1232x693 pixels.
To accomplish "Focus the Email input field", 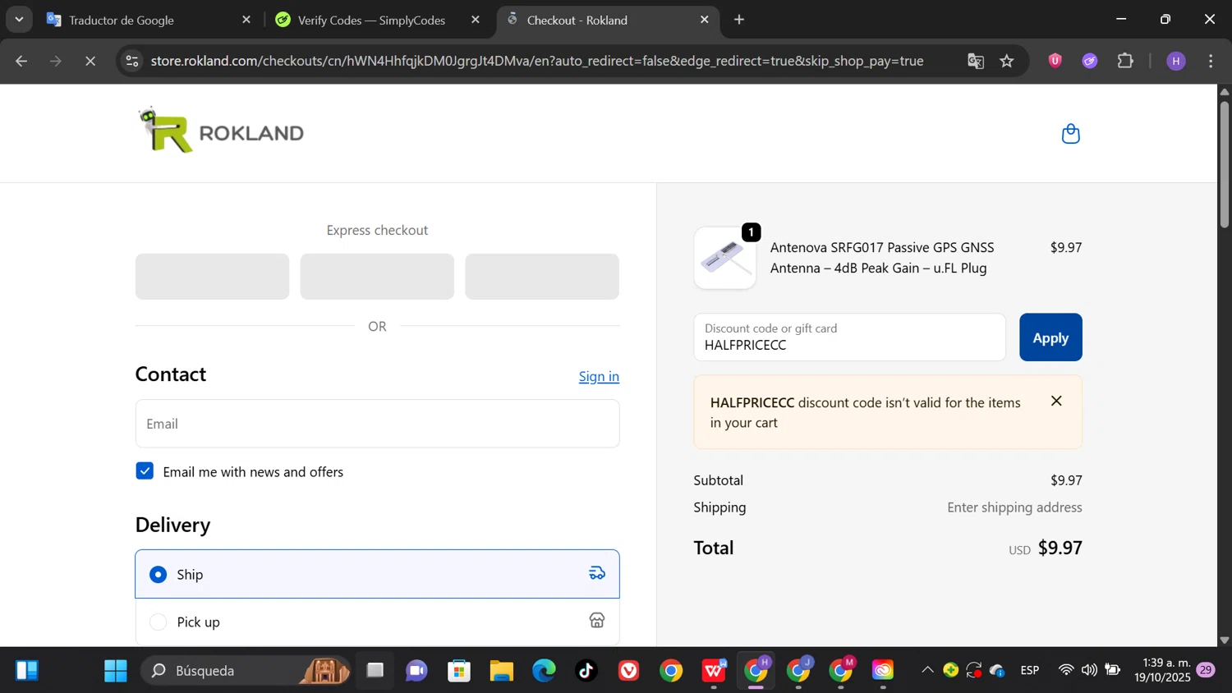I will coord(377,424).
